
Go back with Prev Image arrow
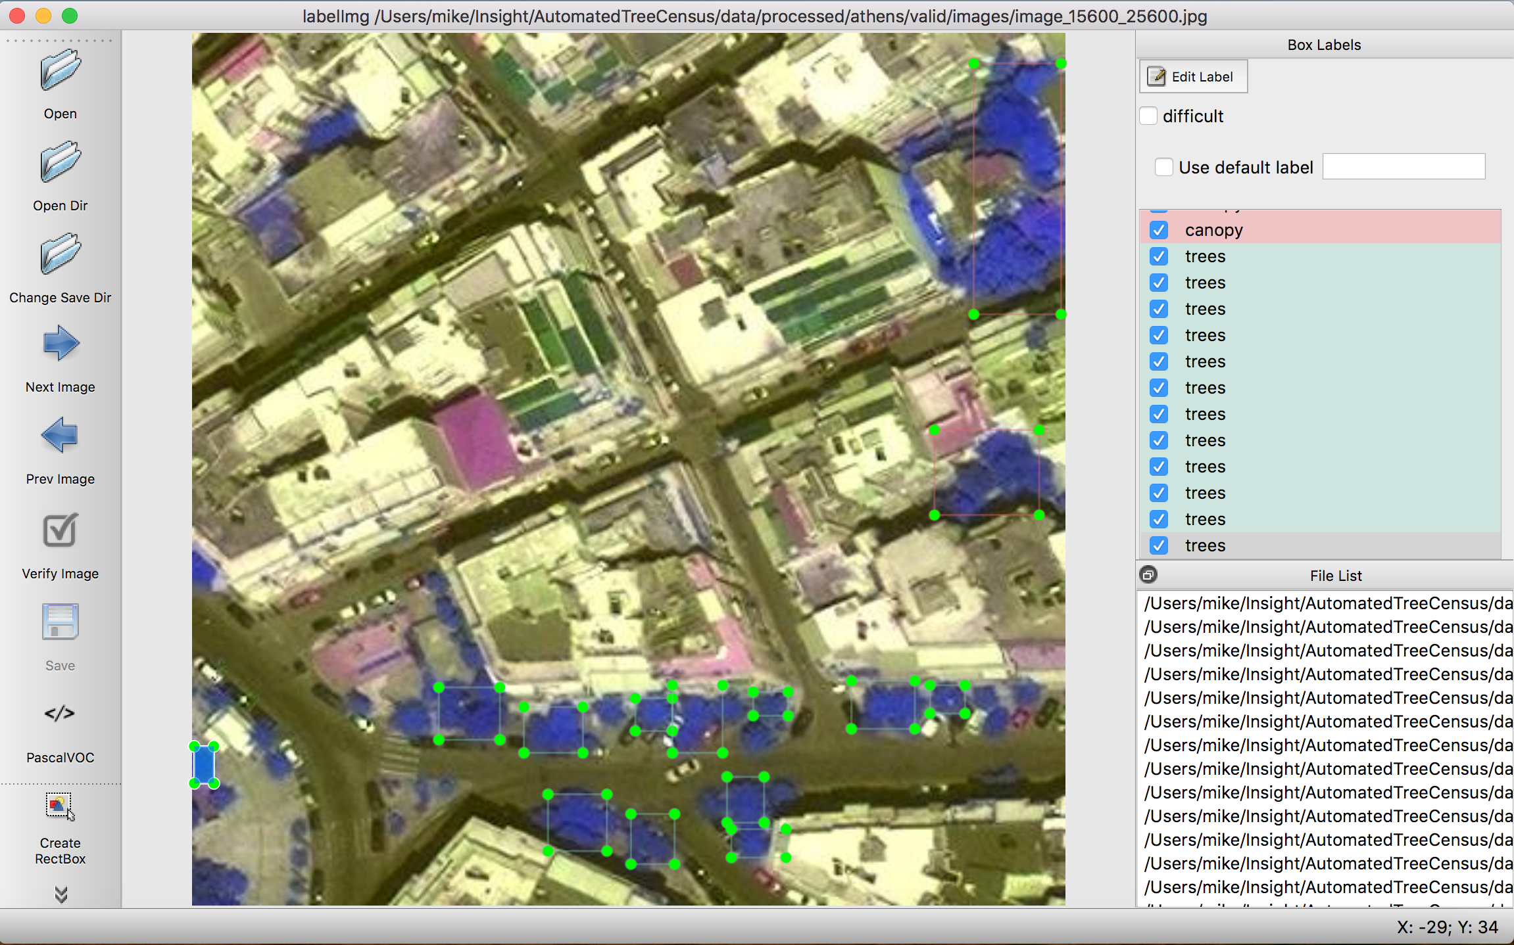coord(60,436)
